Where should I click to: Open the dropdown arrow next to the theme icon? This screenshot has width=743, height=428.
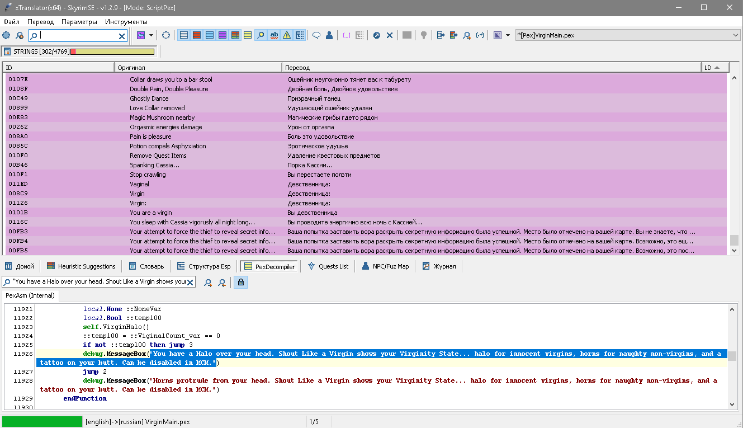508,35
